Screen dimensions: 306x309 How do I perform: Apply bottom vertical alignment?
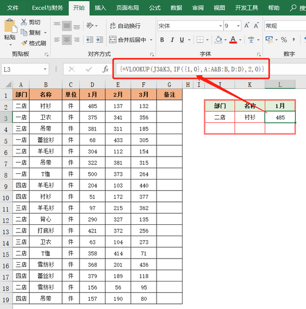[x=76, y=26]
